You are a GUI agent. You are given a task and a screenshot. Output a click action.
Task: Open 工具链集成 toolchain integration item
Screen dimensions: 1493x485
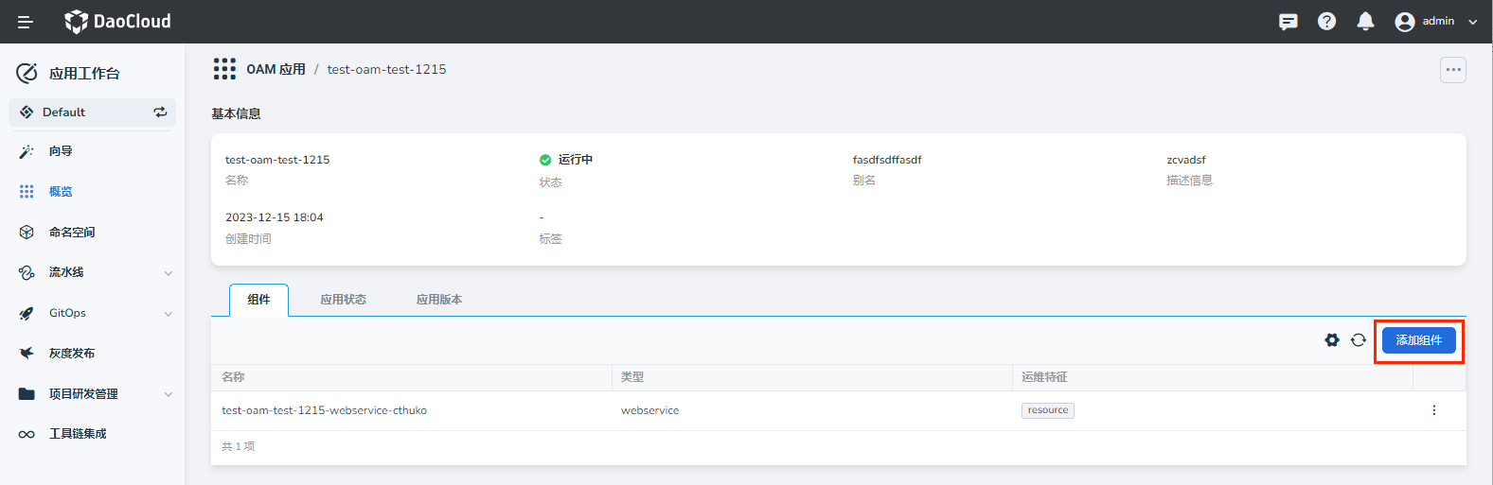tap(78, 434)
